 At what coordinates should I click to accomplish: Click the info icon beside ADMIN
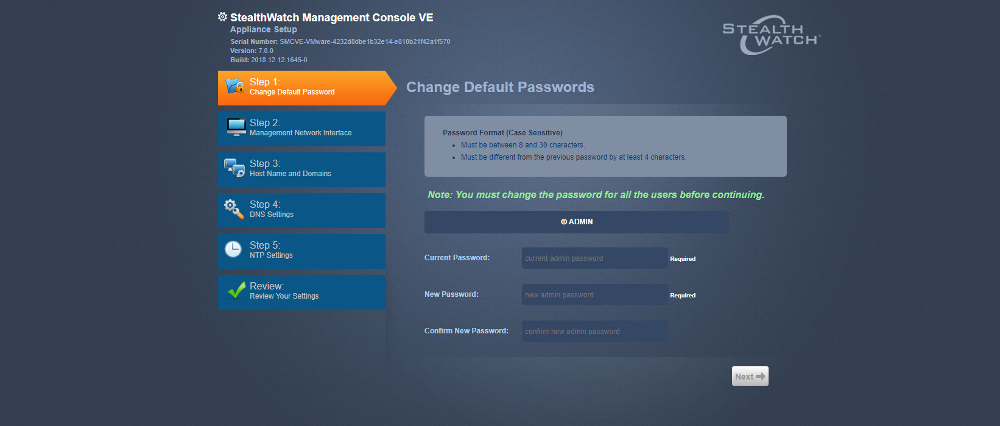pyautogui.click(x=563, y=222)
